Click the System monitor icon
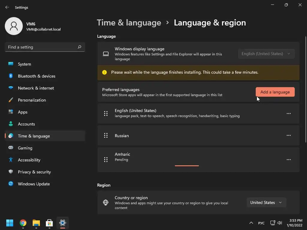 (x=11, y=64)
